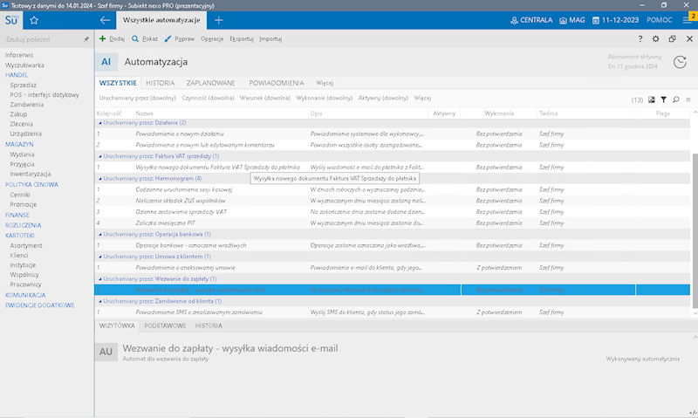
Task: Click the Pokaż magnifier button
Action: pyautogui.click(x=145, y=38)
